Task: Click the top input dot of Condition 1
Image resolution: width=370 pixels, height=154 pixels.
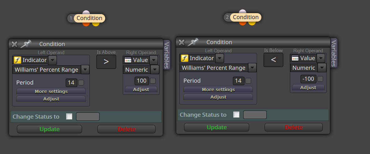Action: 86,13
